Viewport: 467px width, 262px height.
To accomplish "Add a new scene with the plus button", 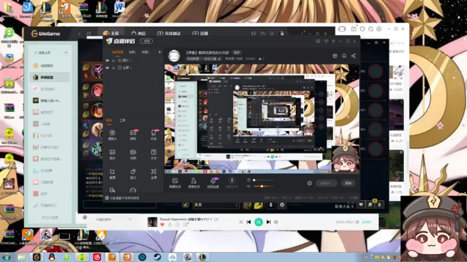I will [159, 52].
